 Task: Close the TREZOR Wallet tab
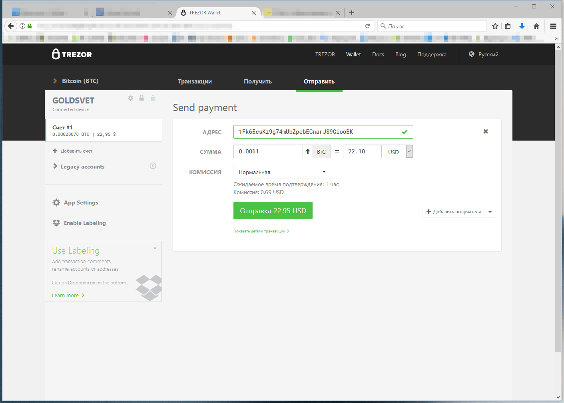click(x=254, y=13)
